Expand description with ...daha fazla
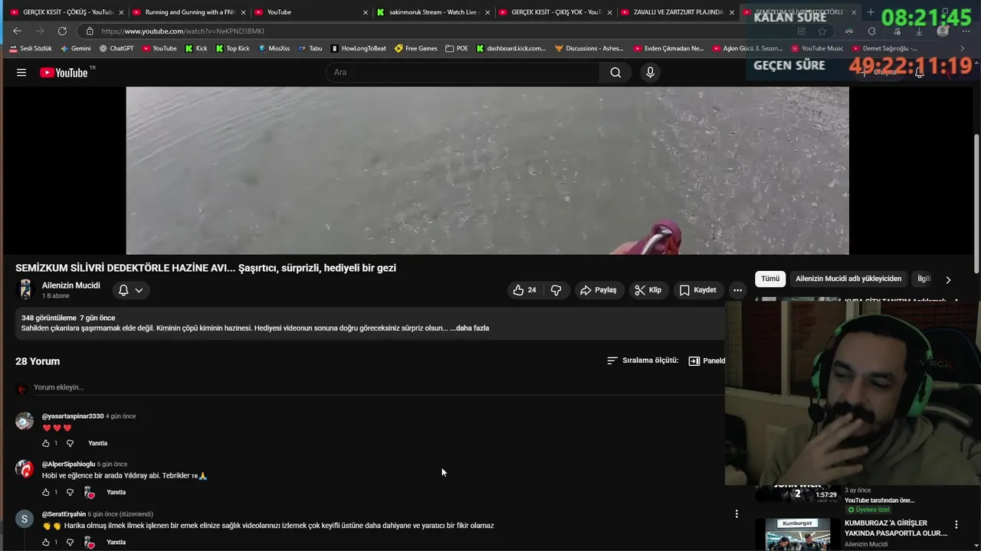The width and height of the screenshot is (981, 551). 469,328
